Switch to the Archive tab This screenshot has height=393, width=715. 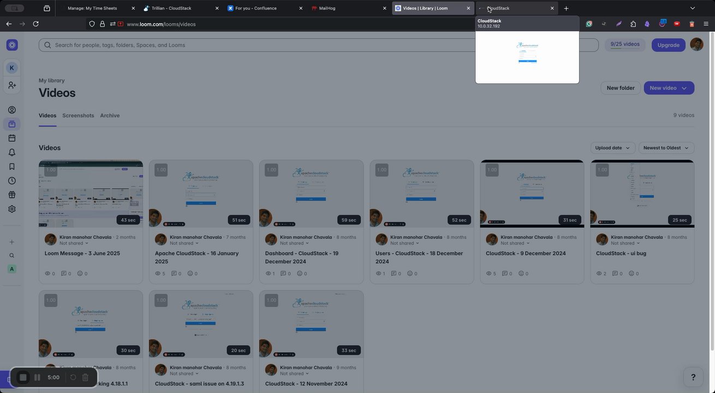[x=110, y=116]
